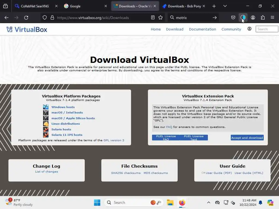The width and height of the screenshot is (279, 209).
Task: Close the Downloads Oracle VirtualBox tab
Action: coord(155,6)
